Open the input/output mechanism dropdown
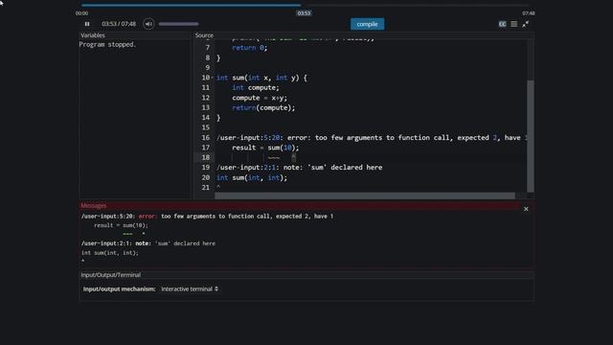Screen dimensions: 613x345 click(190, 288)
